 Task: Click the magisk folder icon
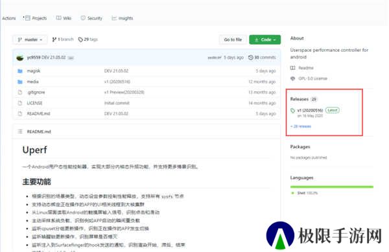pos(20,71)
